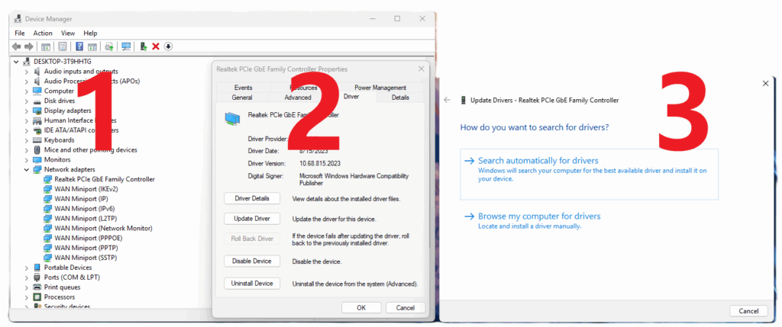Expand the Disk drives category chevron

coord(27,101)
